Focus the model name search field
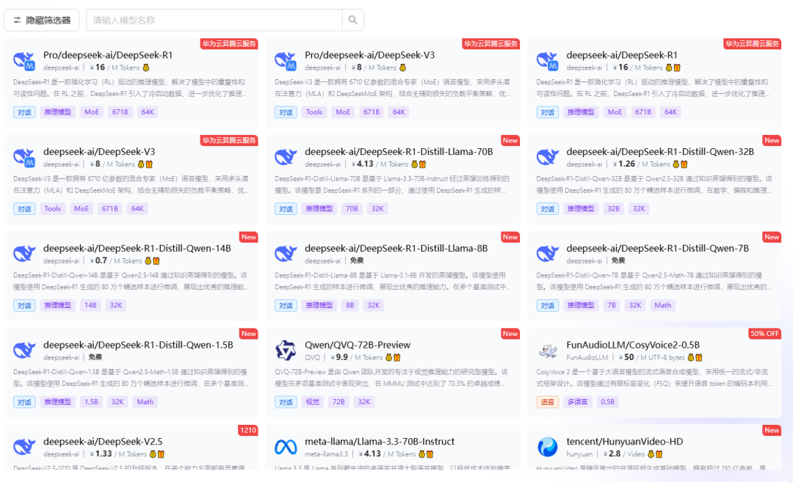Viewport: 793px width, 482px height. (x=214, y=21)
